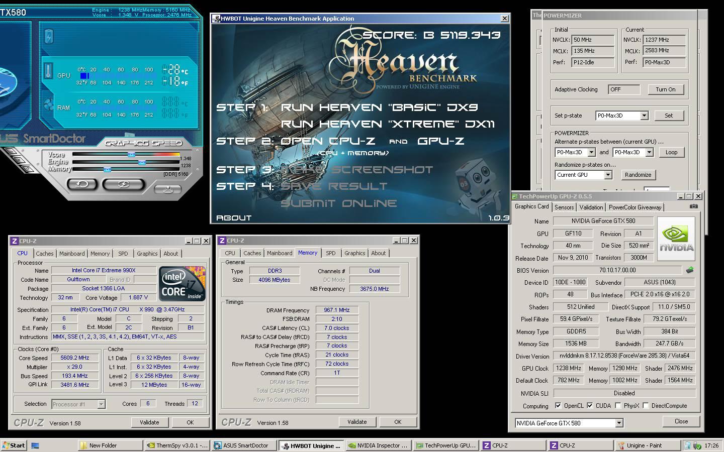This screenshot has height=452, width=724.
Task: Click Set p-state button
Action: [669, 116]
